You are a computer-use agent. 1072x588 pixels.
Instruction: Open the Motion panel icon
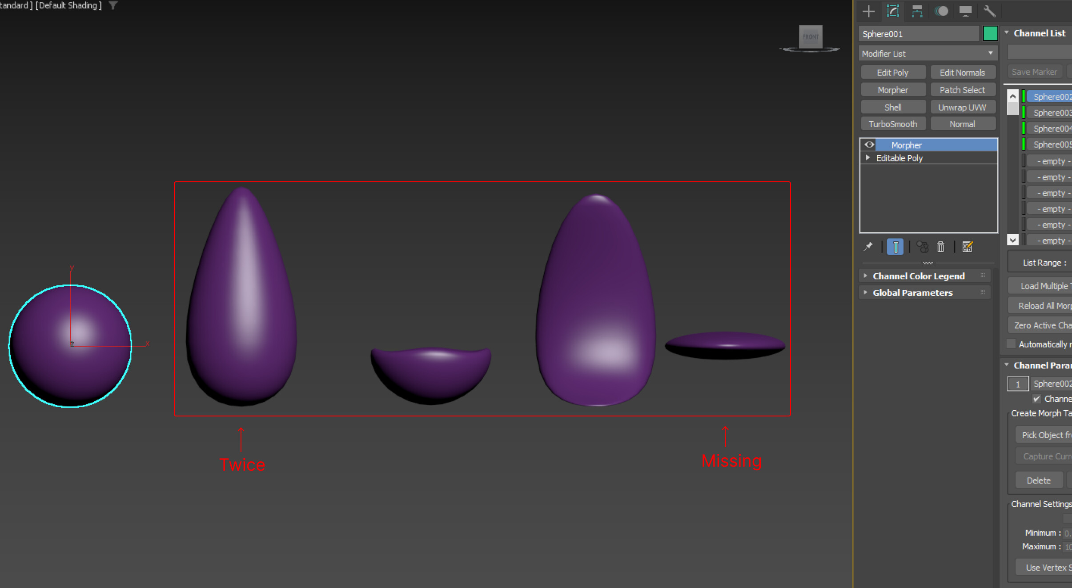click(941, 11)
